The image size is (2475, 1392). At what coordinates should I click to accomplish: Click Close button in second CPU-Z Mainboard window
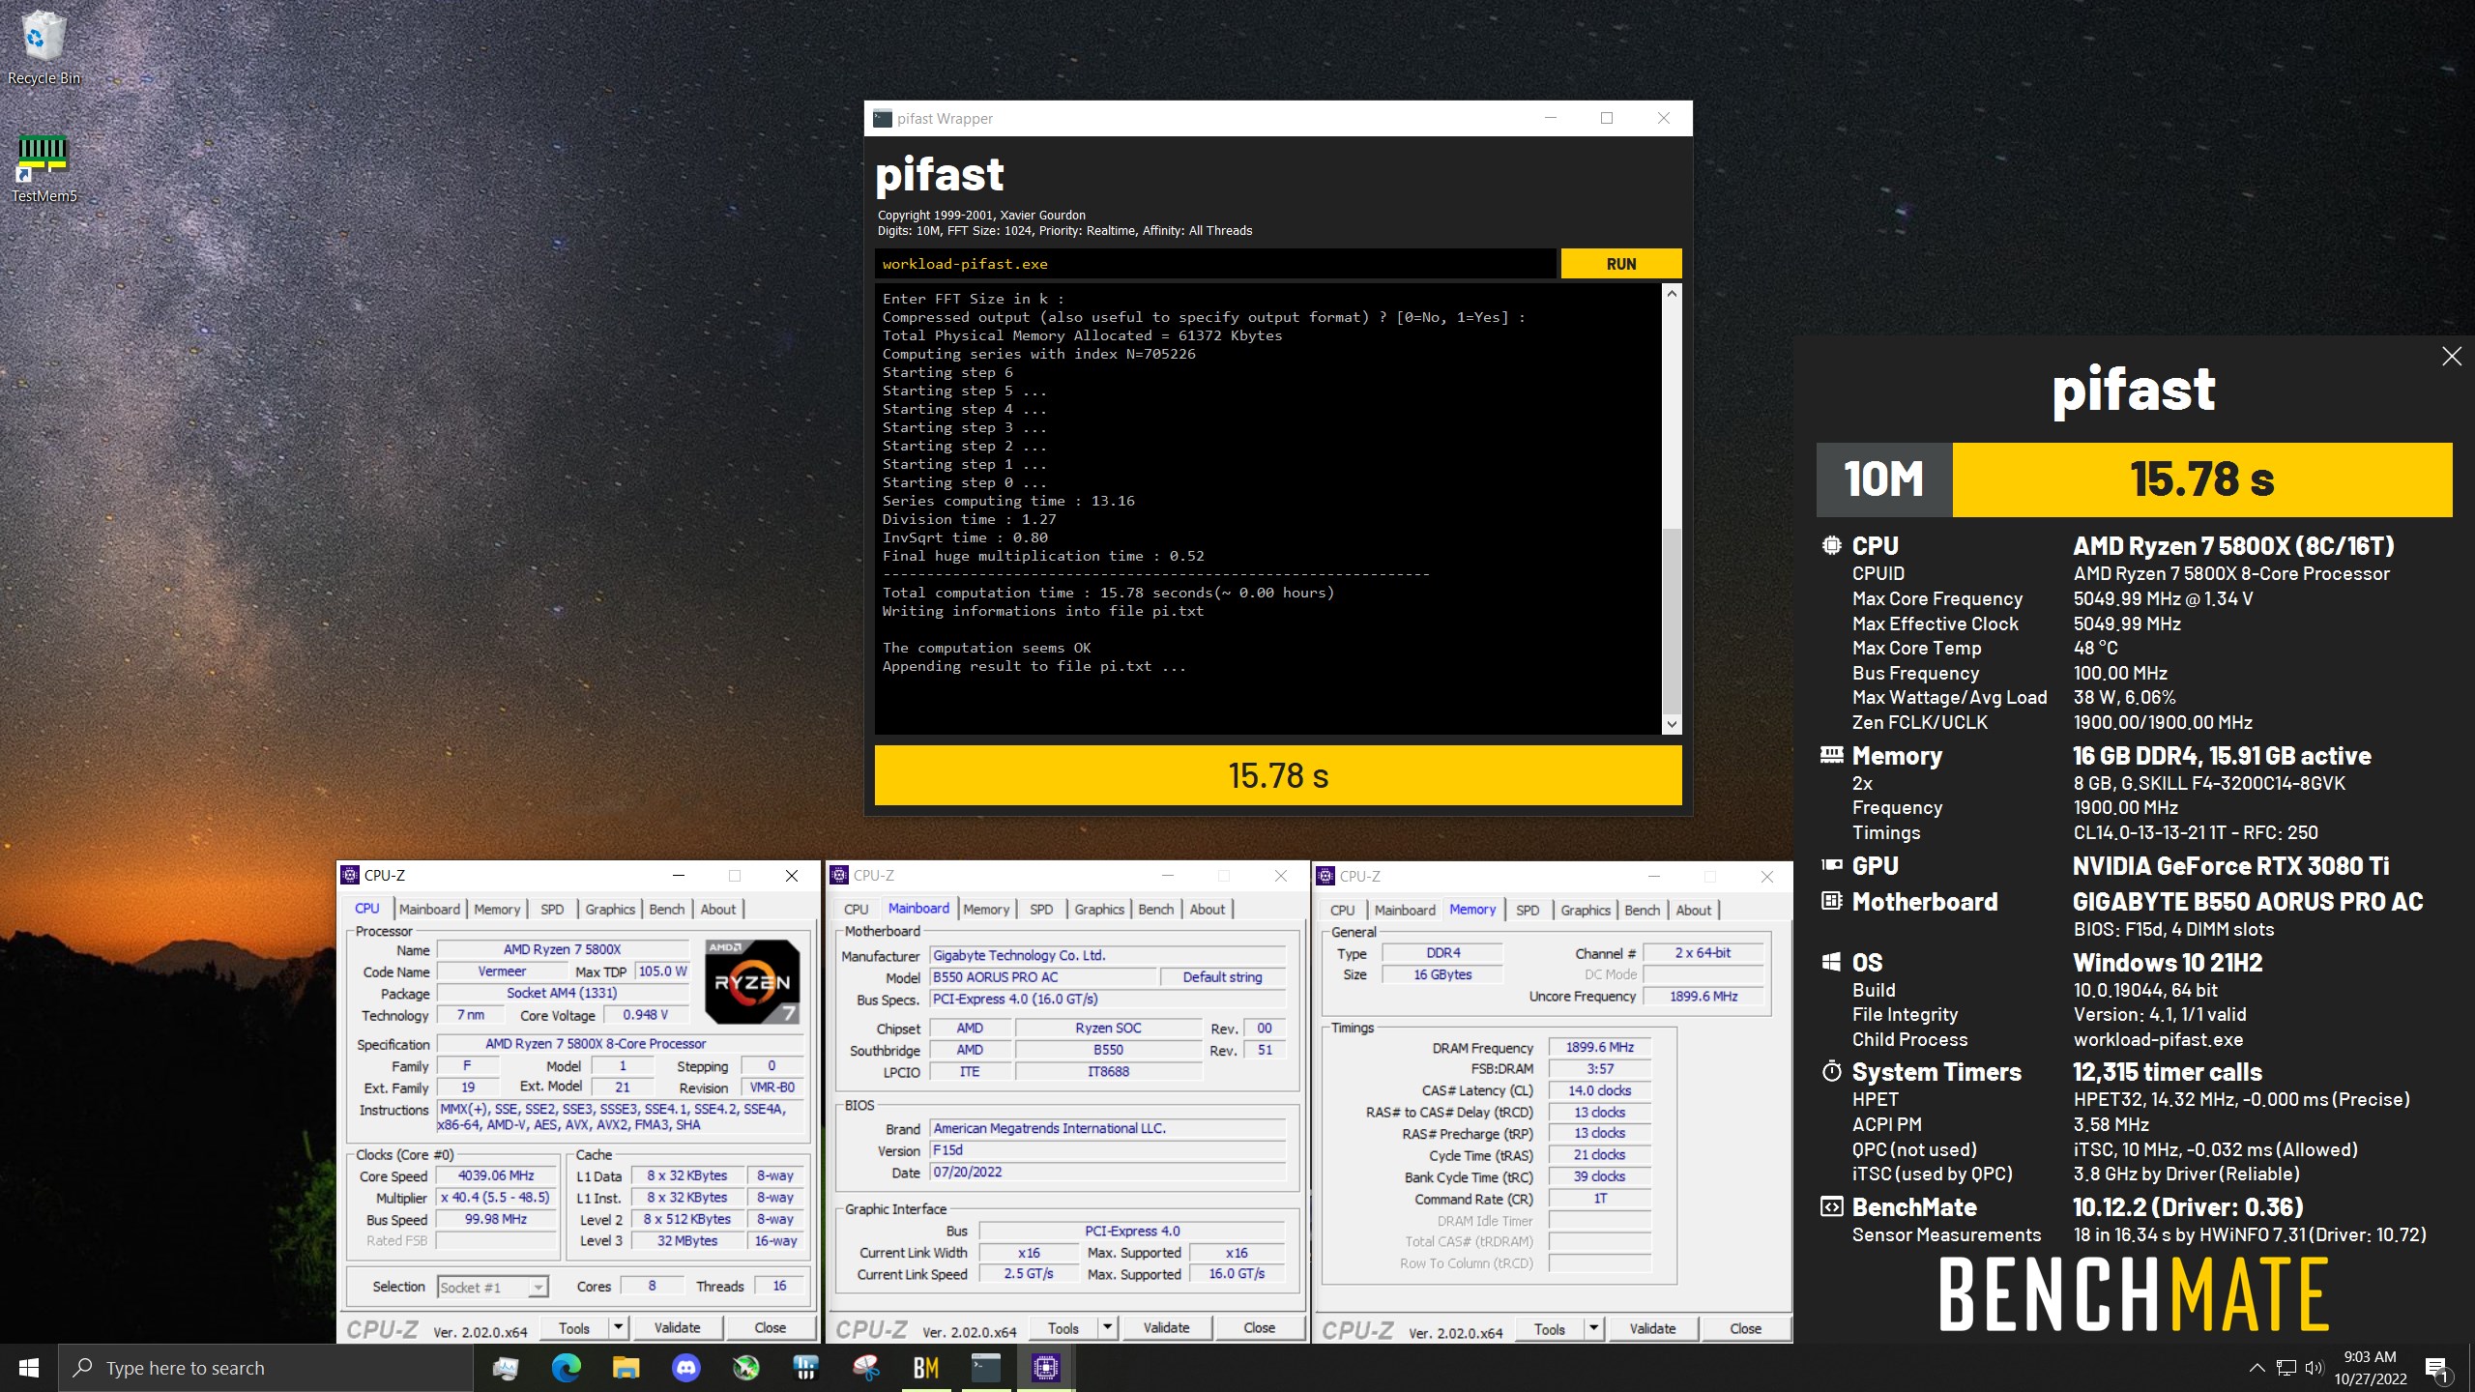coord(1259,1327)
